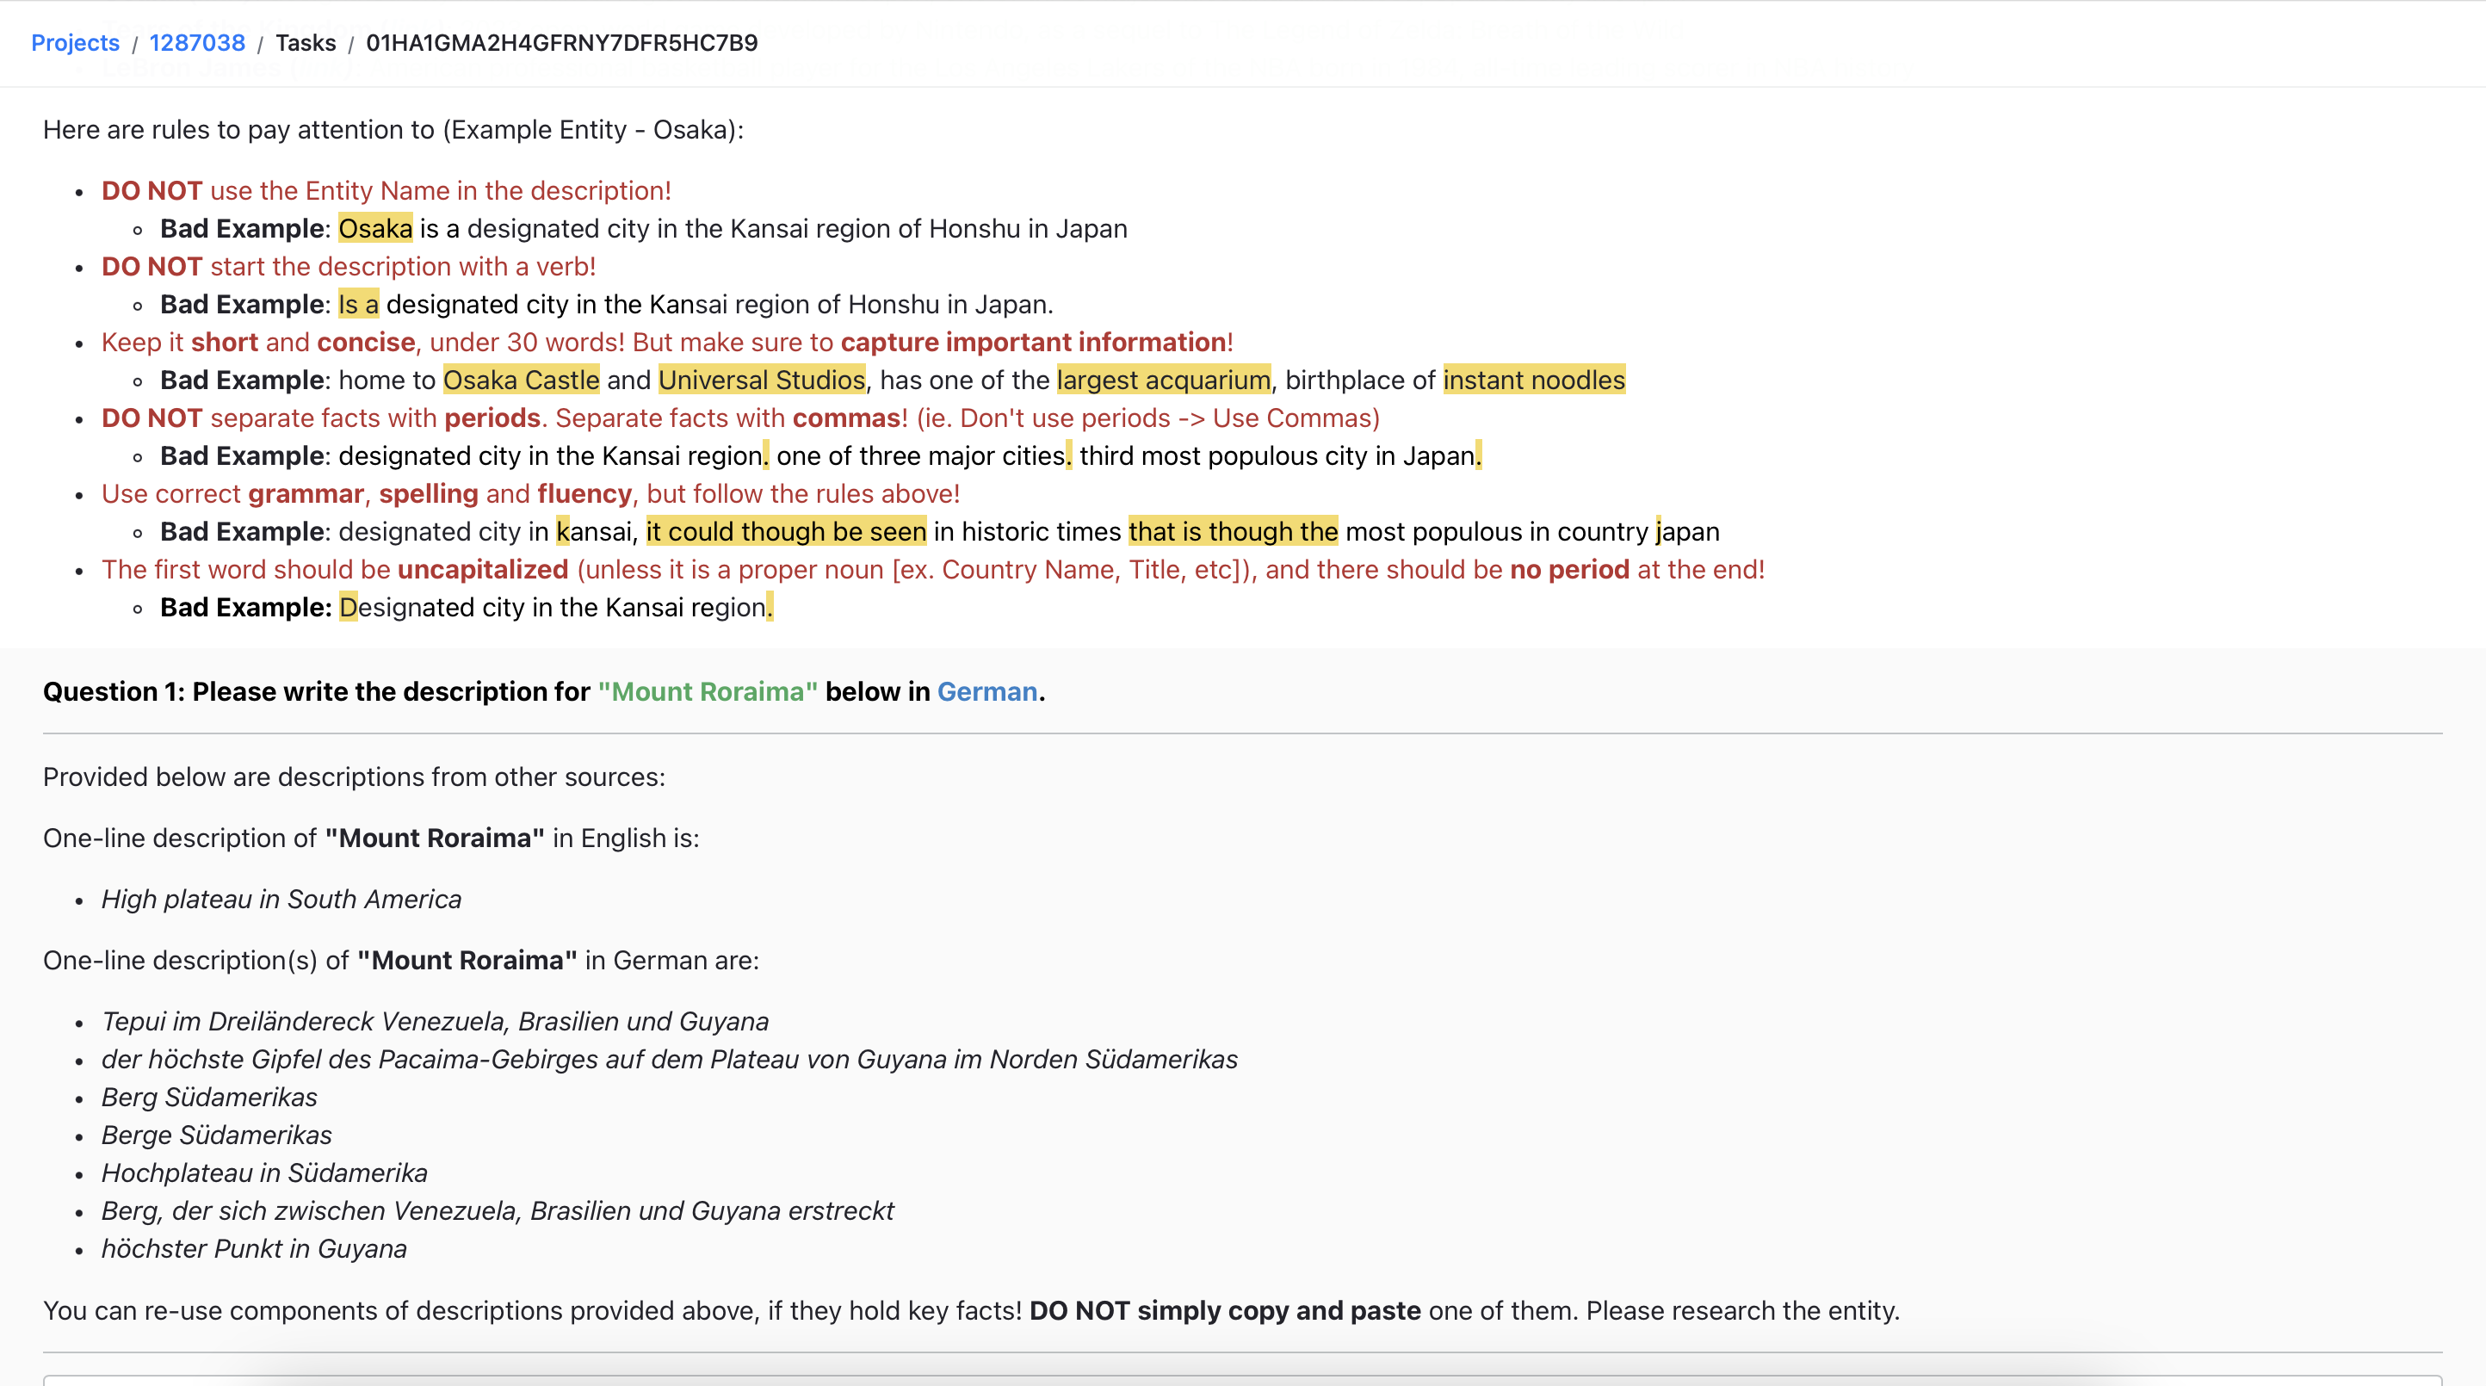This screenshot has height=1386, width=2486.
Task: Click the "Tepui im Dreiländereck" German description
Action: pos(435,1021)
